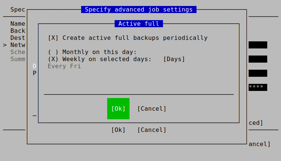Click the partially hidden ancel] button at bottom right
The height and width of the screenshot is (161, 281).
tap(259, 144)
